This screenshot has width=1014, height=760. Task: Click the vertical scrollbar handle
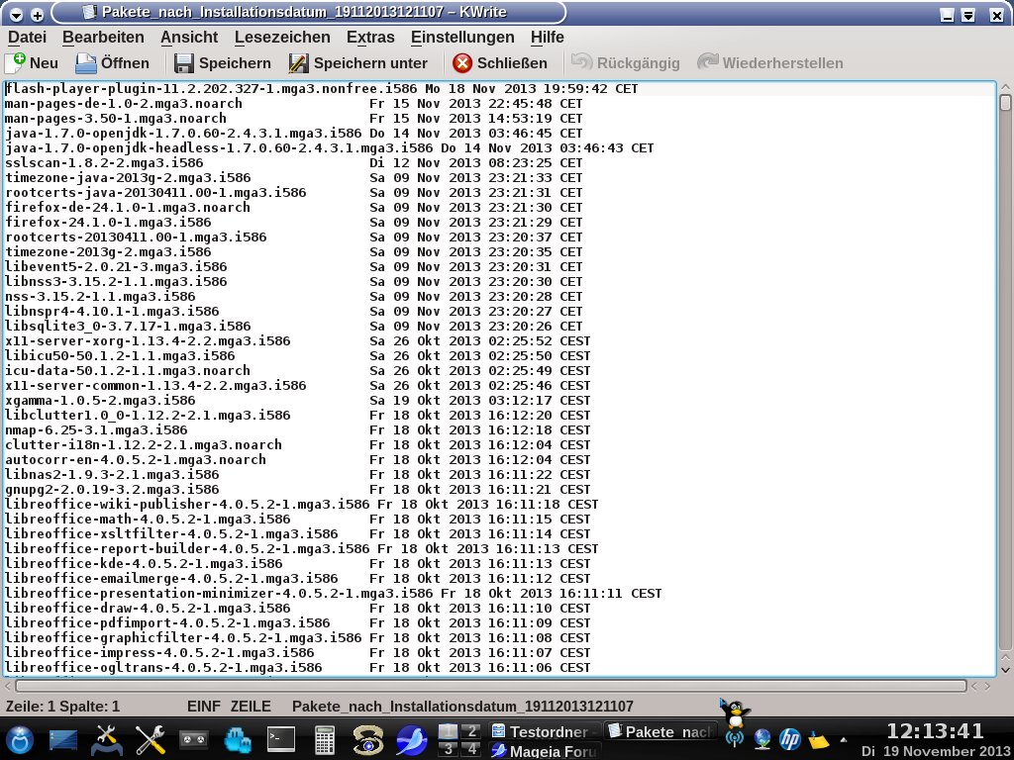pos(1005,103)
